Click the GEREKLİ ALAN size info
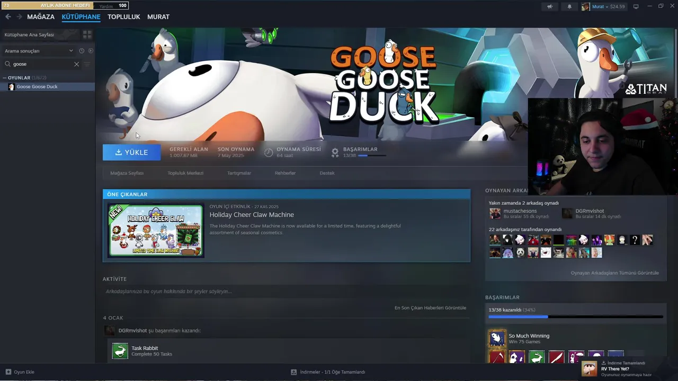The height and width of the screenshot is (381, 678). (x=189, y=152)
